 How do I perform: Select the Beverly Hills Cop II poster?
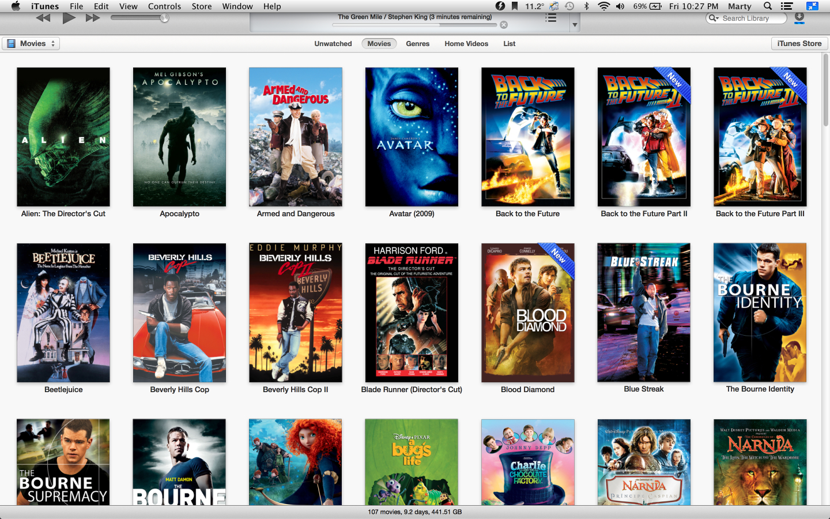pyautogui.click(x=296, y=313)
